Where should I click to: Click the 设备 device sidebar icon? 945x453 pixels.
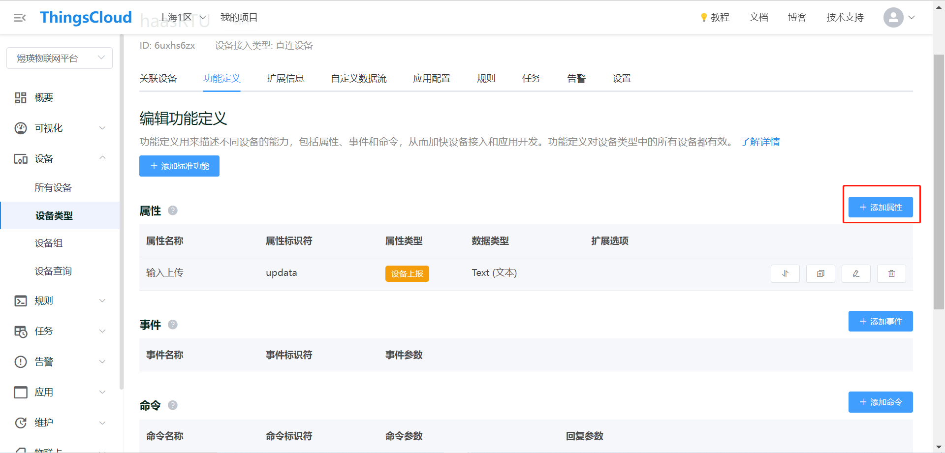[20, 158]
